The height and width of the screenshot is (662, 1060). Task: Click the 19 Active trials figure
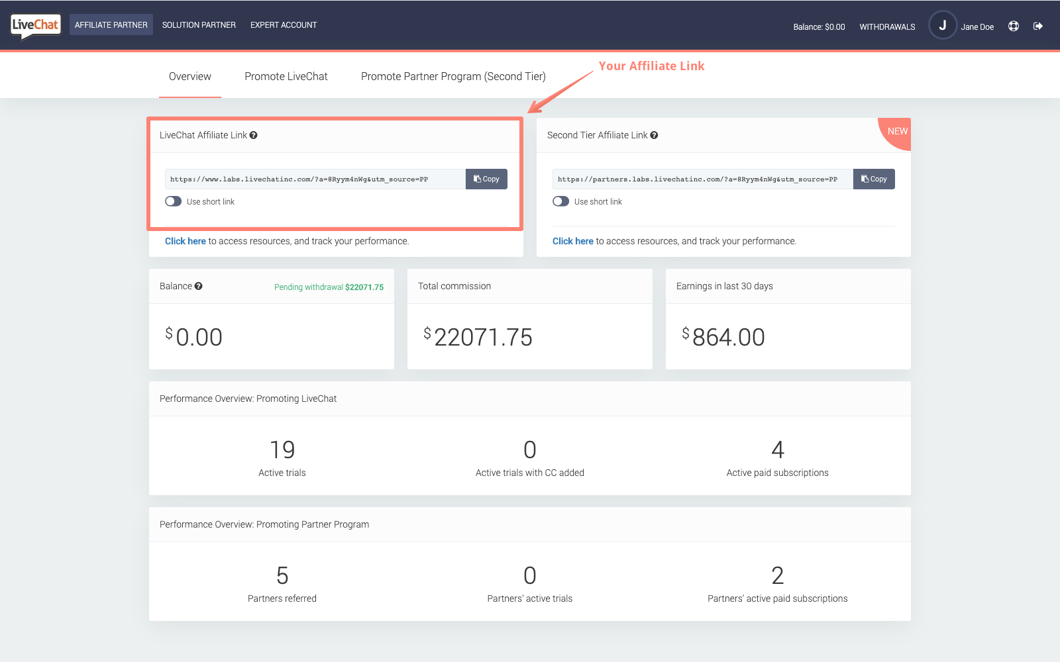[x=282, y=450]
